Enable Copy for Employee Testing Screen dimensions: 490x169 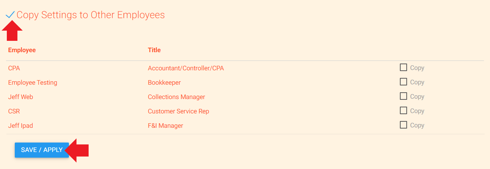coord(404,82)
